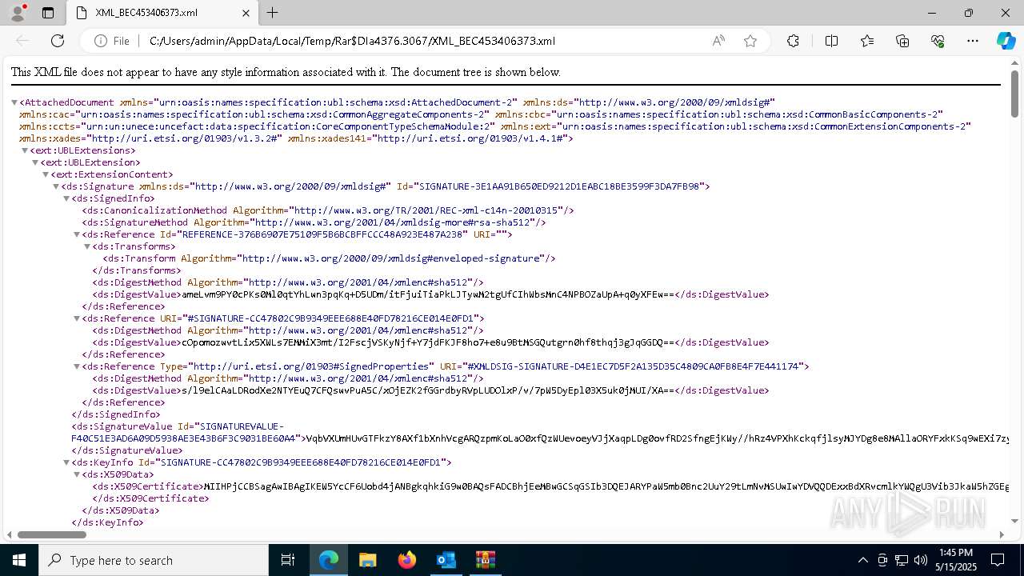Go back using the back arrow
This screenshot has height=576, width=1024.
click(22, 41)
